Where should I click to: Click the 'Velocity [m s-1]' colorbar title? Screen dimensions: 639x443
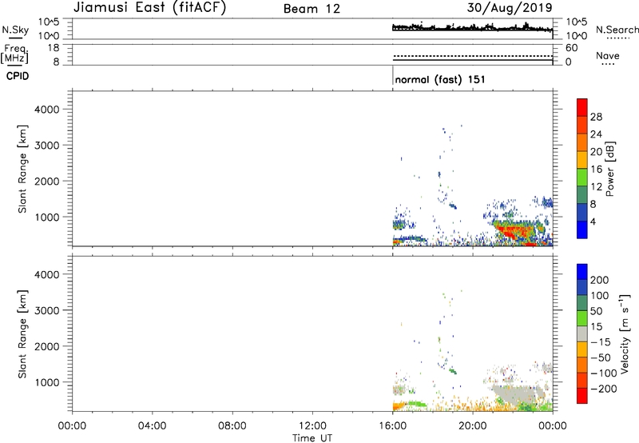(x=625, y=333)
